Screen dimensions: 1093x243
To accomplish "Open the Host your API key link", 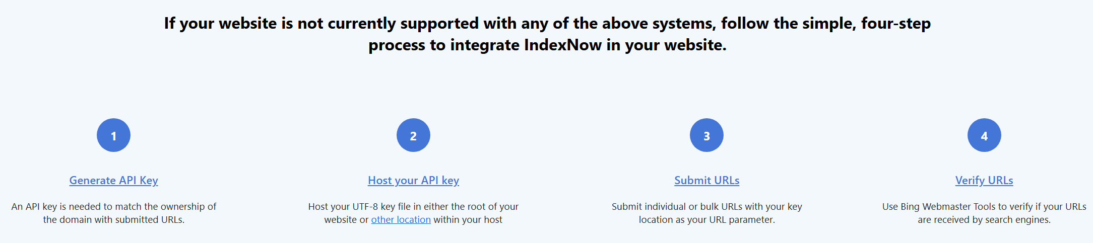I will click(x=413, y=180).
